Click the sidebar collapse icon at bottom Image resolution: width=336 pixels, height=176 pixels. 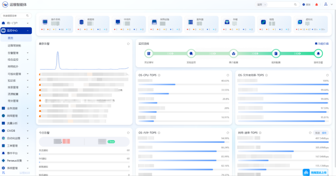[3, 173]
